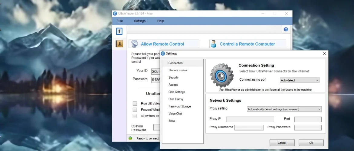Image resolution: width=354 pixels, height=151 pixels.
Task: Click the Allow Remote Control header
Action: pyautogui.click(x=164, y=44)
